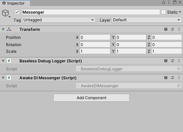Click Scale X field
Screen dimensions: 183x132
95,51
